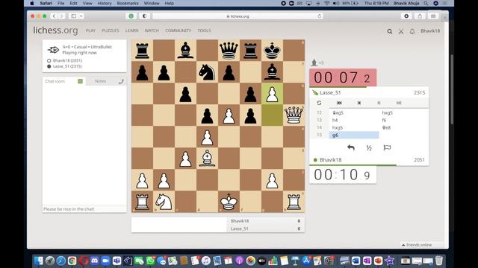Open the PUZZLES menu

pos(111,31)
